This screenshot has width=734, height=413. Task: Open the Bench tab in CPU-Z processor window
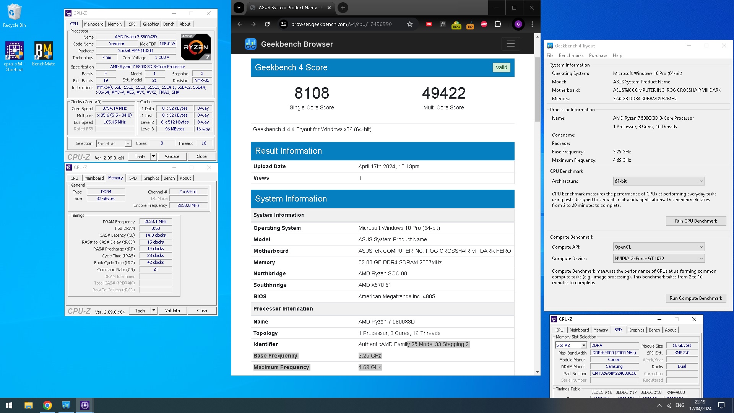(169, 24)
